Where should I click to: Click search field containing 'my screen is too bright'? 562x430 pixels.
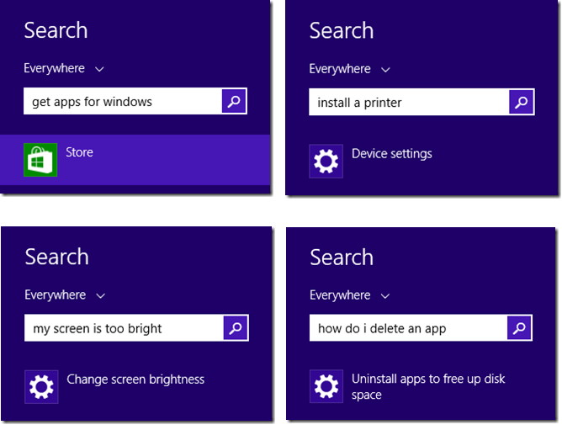pos(124,328)
